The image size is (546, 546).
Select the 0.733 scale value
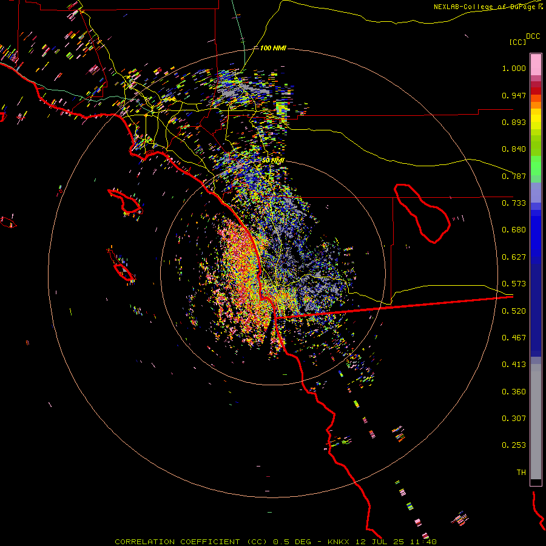[x=514, y=203]
